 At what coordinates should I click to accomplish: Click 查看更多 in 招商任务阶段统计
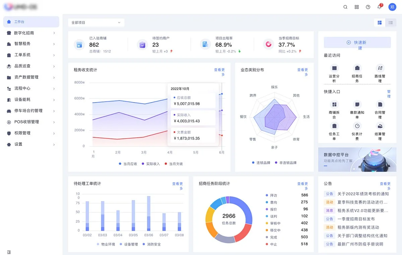[303, 186]
